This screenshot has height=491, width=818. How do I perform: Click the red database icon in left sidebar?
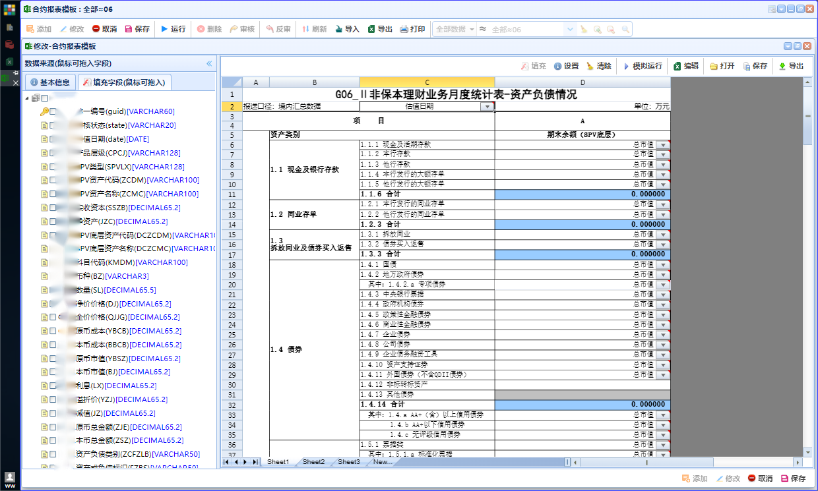[9, 45]
